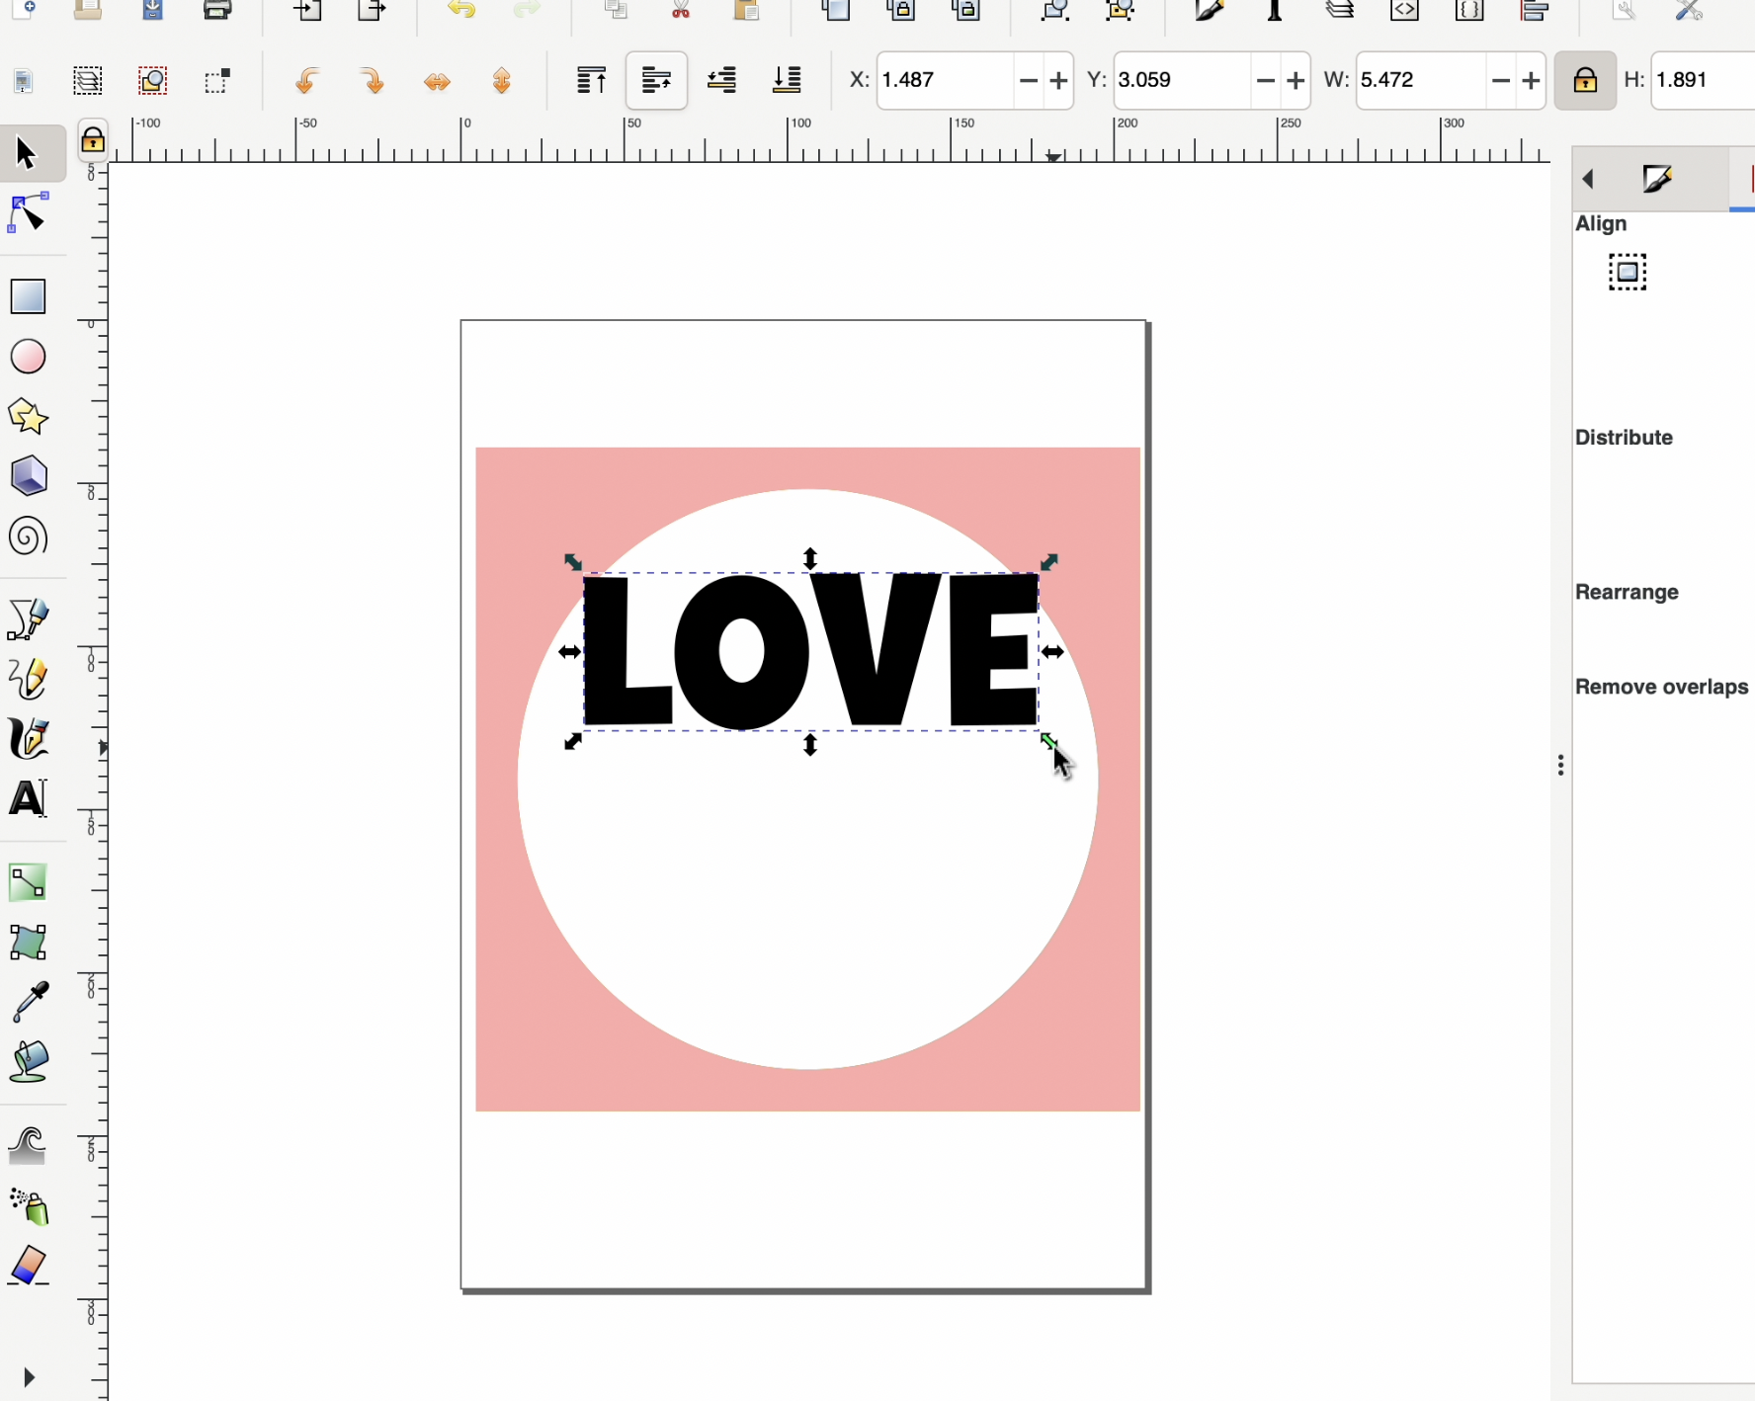The image size is (1755, 1401).
Task: Switch to the Fill and Stroke panel tab
Action: click(x=1657, y=179)
